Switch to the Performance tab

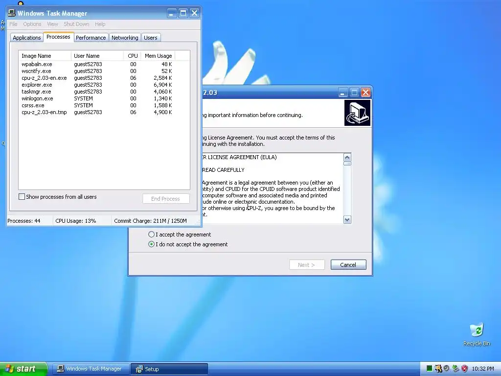pyautogui.click(x=91, y=38)
